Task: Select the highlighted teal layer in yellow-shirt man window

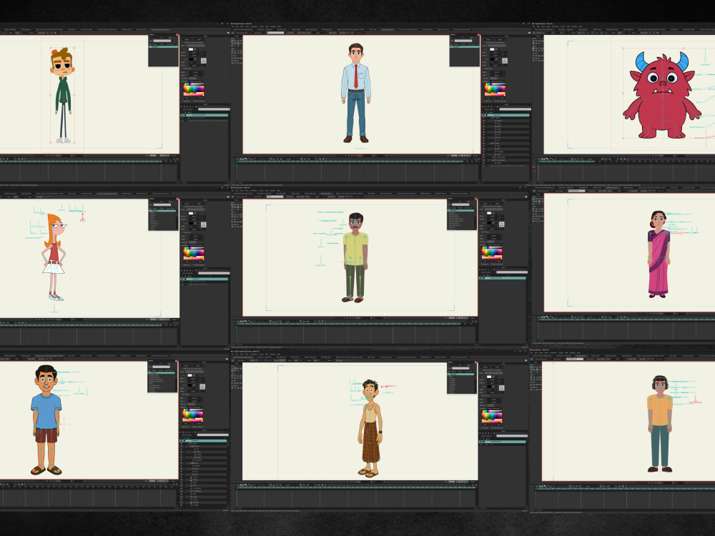Action: pyautogui.click(x=502, y=278)
